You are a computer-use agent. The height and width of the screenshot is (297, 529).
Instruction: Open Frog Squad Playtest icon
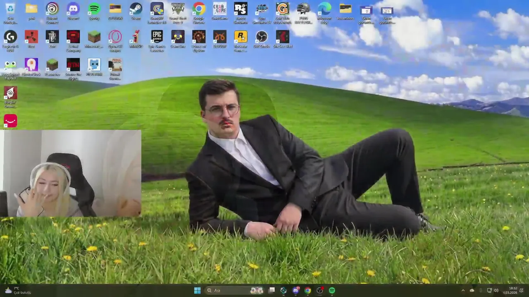click(10, 69)
